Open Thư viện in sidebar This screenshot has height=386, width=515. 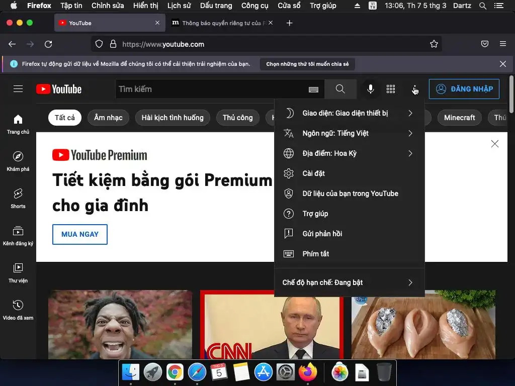pos(18,273)
